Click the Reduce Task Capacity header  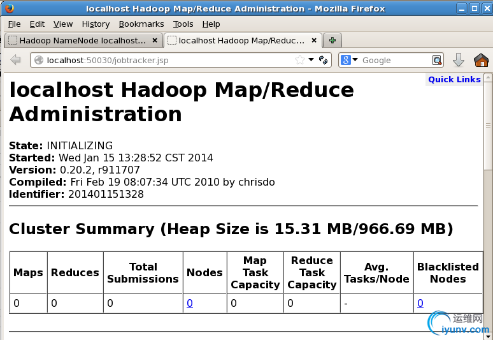pos(312,272)
